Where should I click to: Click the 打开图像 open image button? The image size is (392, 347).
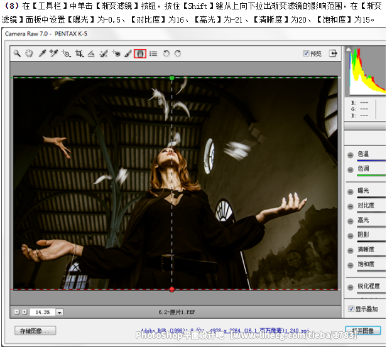point(363,331)
